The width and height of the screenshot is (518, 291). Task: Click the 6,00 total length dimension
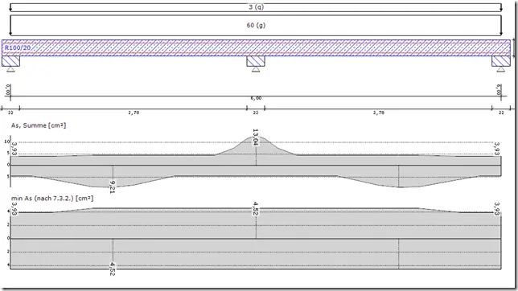point(256,98)
